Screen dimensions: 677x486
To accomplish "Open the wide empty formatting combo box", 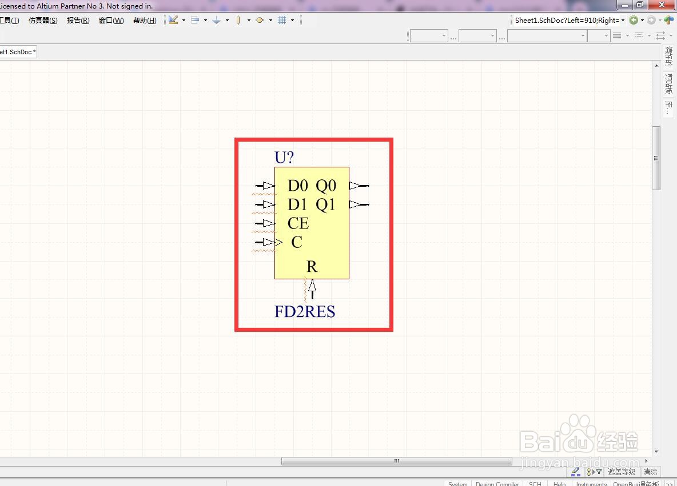I will [547, 36].
